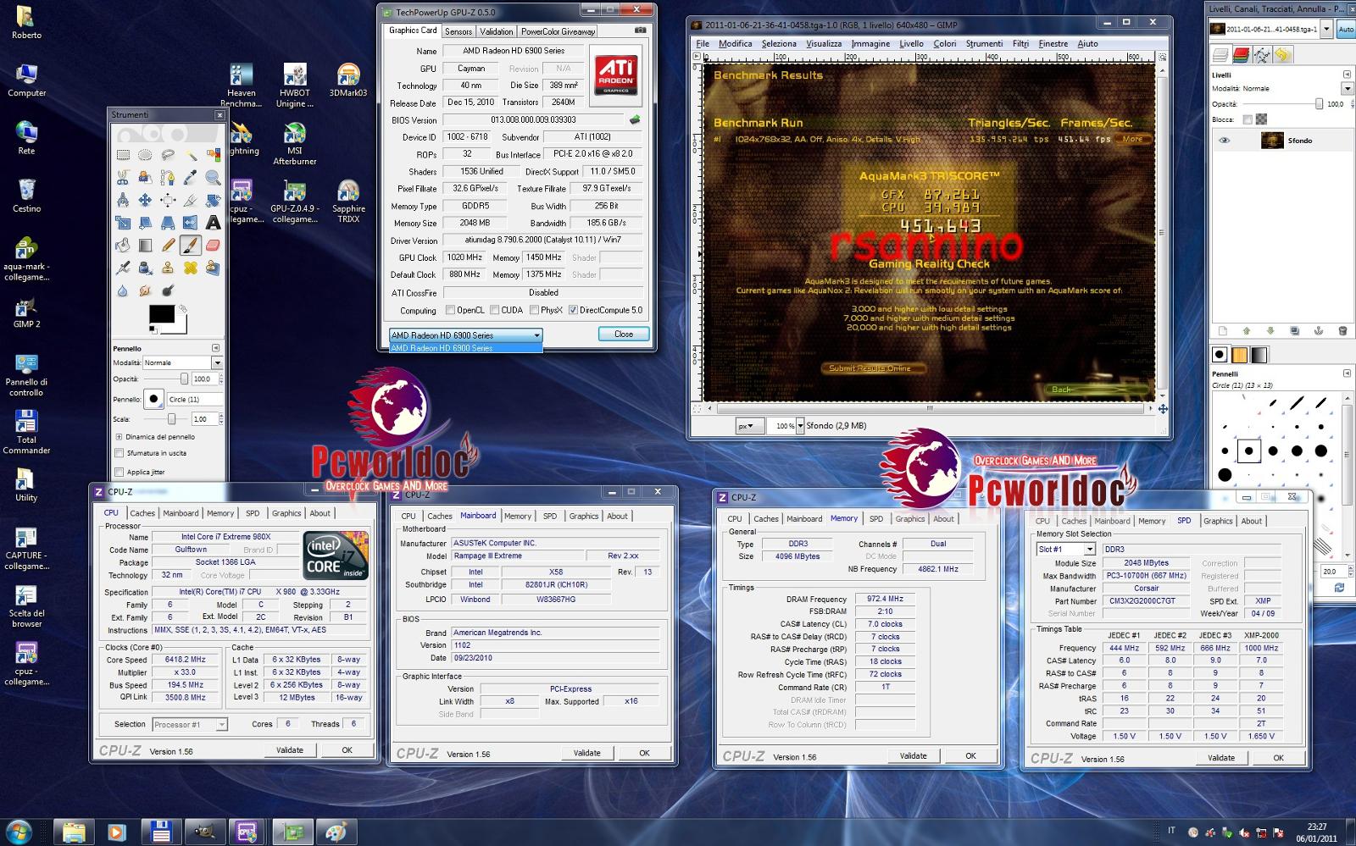The width and height of the screenshot is (1356, 846).
Task: Select the Eraser tool
Action: [214, 246]
